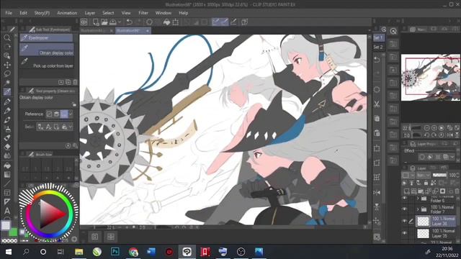
Task: Toggle first snap-to-ruler button in command bar
Action: click(216, 22)
